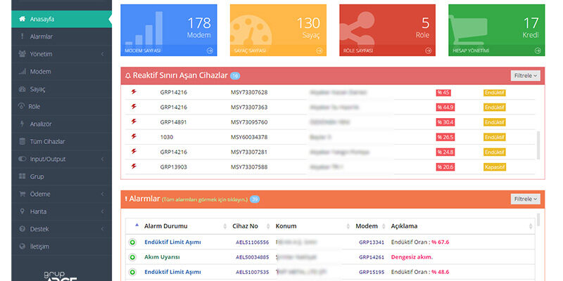
Task: Click the Sayaç icon in sidebar
Action: tap(23, 89)
